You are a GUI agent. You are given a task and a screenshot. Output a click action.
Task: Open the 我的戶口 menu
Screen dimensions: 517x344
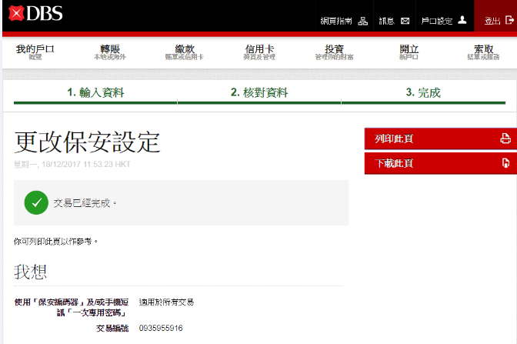[x=35, y=52]
